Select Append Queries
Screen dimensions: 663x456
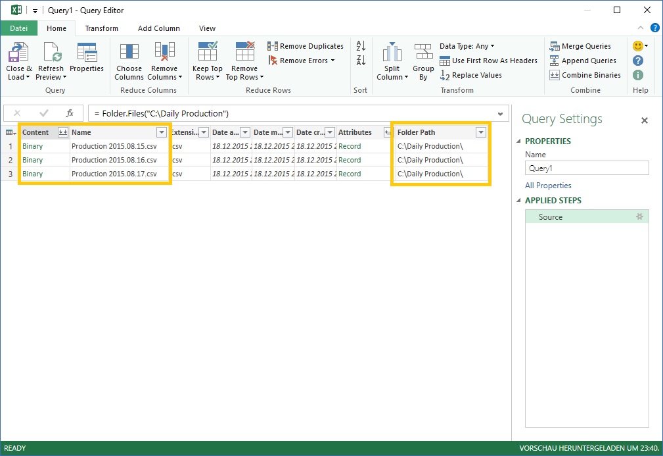[583, 60]
